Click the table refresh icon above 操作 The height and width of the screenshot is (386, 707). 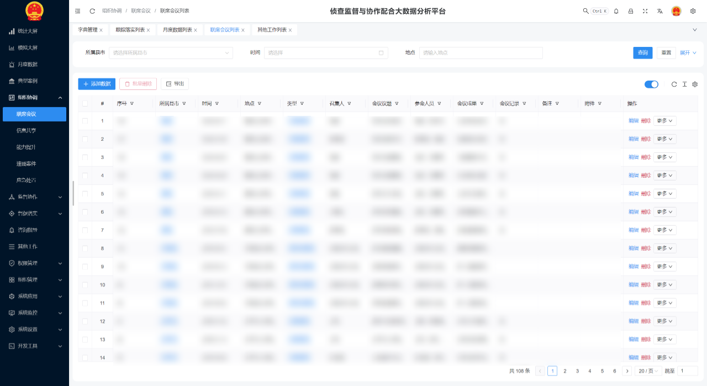point(674,84)
